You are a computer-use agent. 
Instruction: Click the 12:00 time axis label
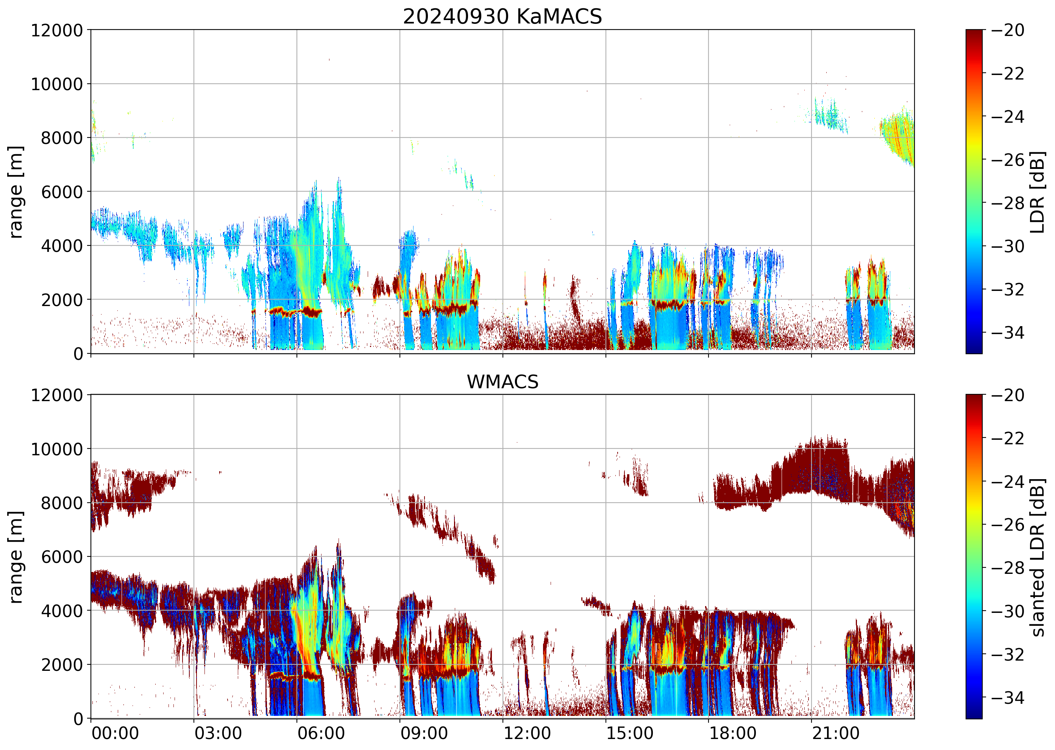click(527, 733)
